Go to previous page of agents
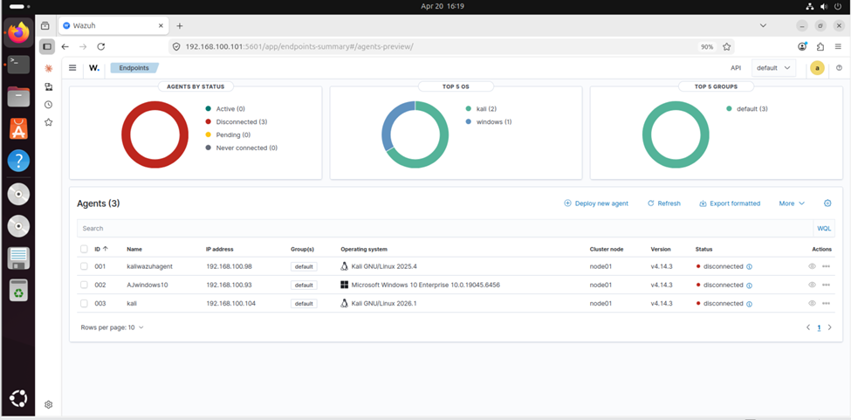This screenshot has height=420, width=851. pyautogui.click(x=807, y=327)
